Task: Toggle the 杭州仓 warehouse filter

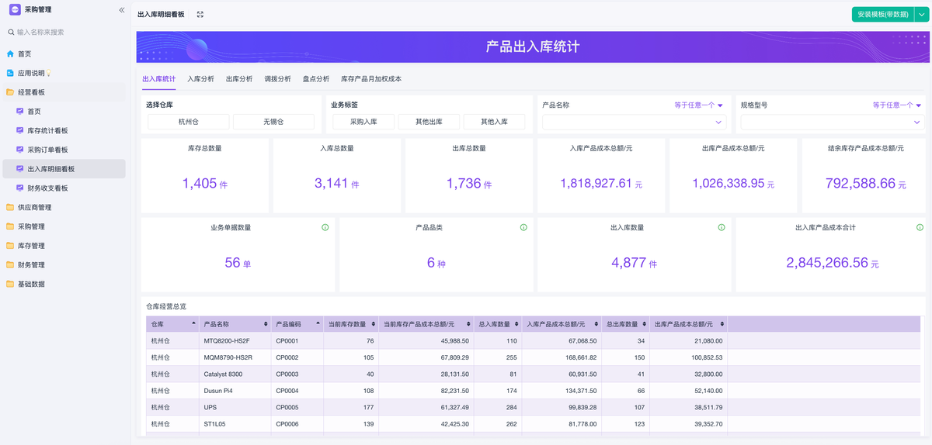Action: [189, 122]
